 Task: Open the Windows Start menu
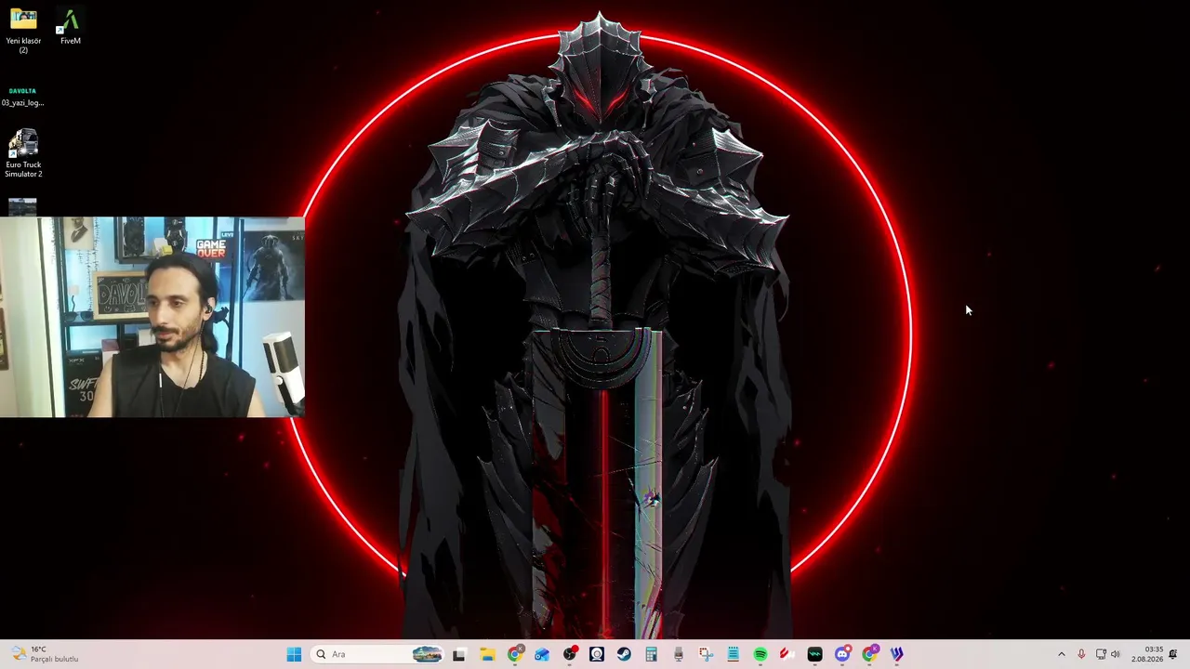[x=294, y=654]
